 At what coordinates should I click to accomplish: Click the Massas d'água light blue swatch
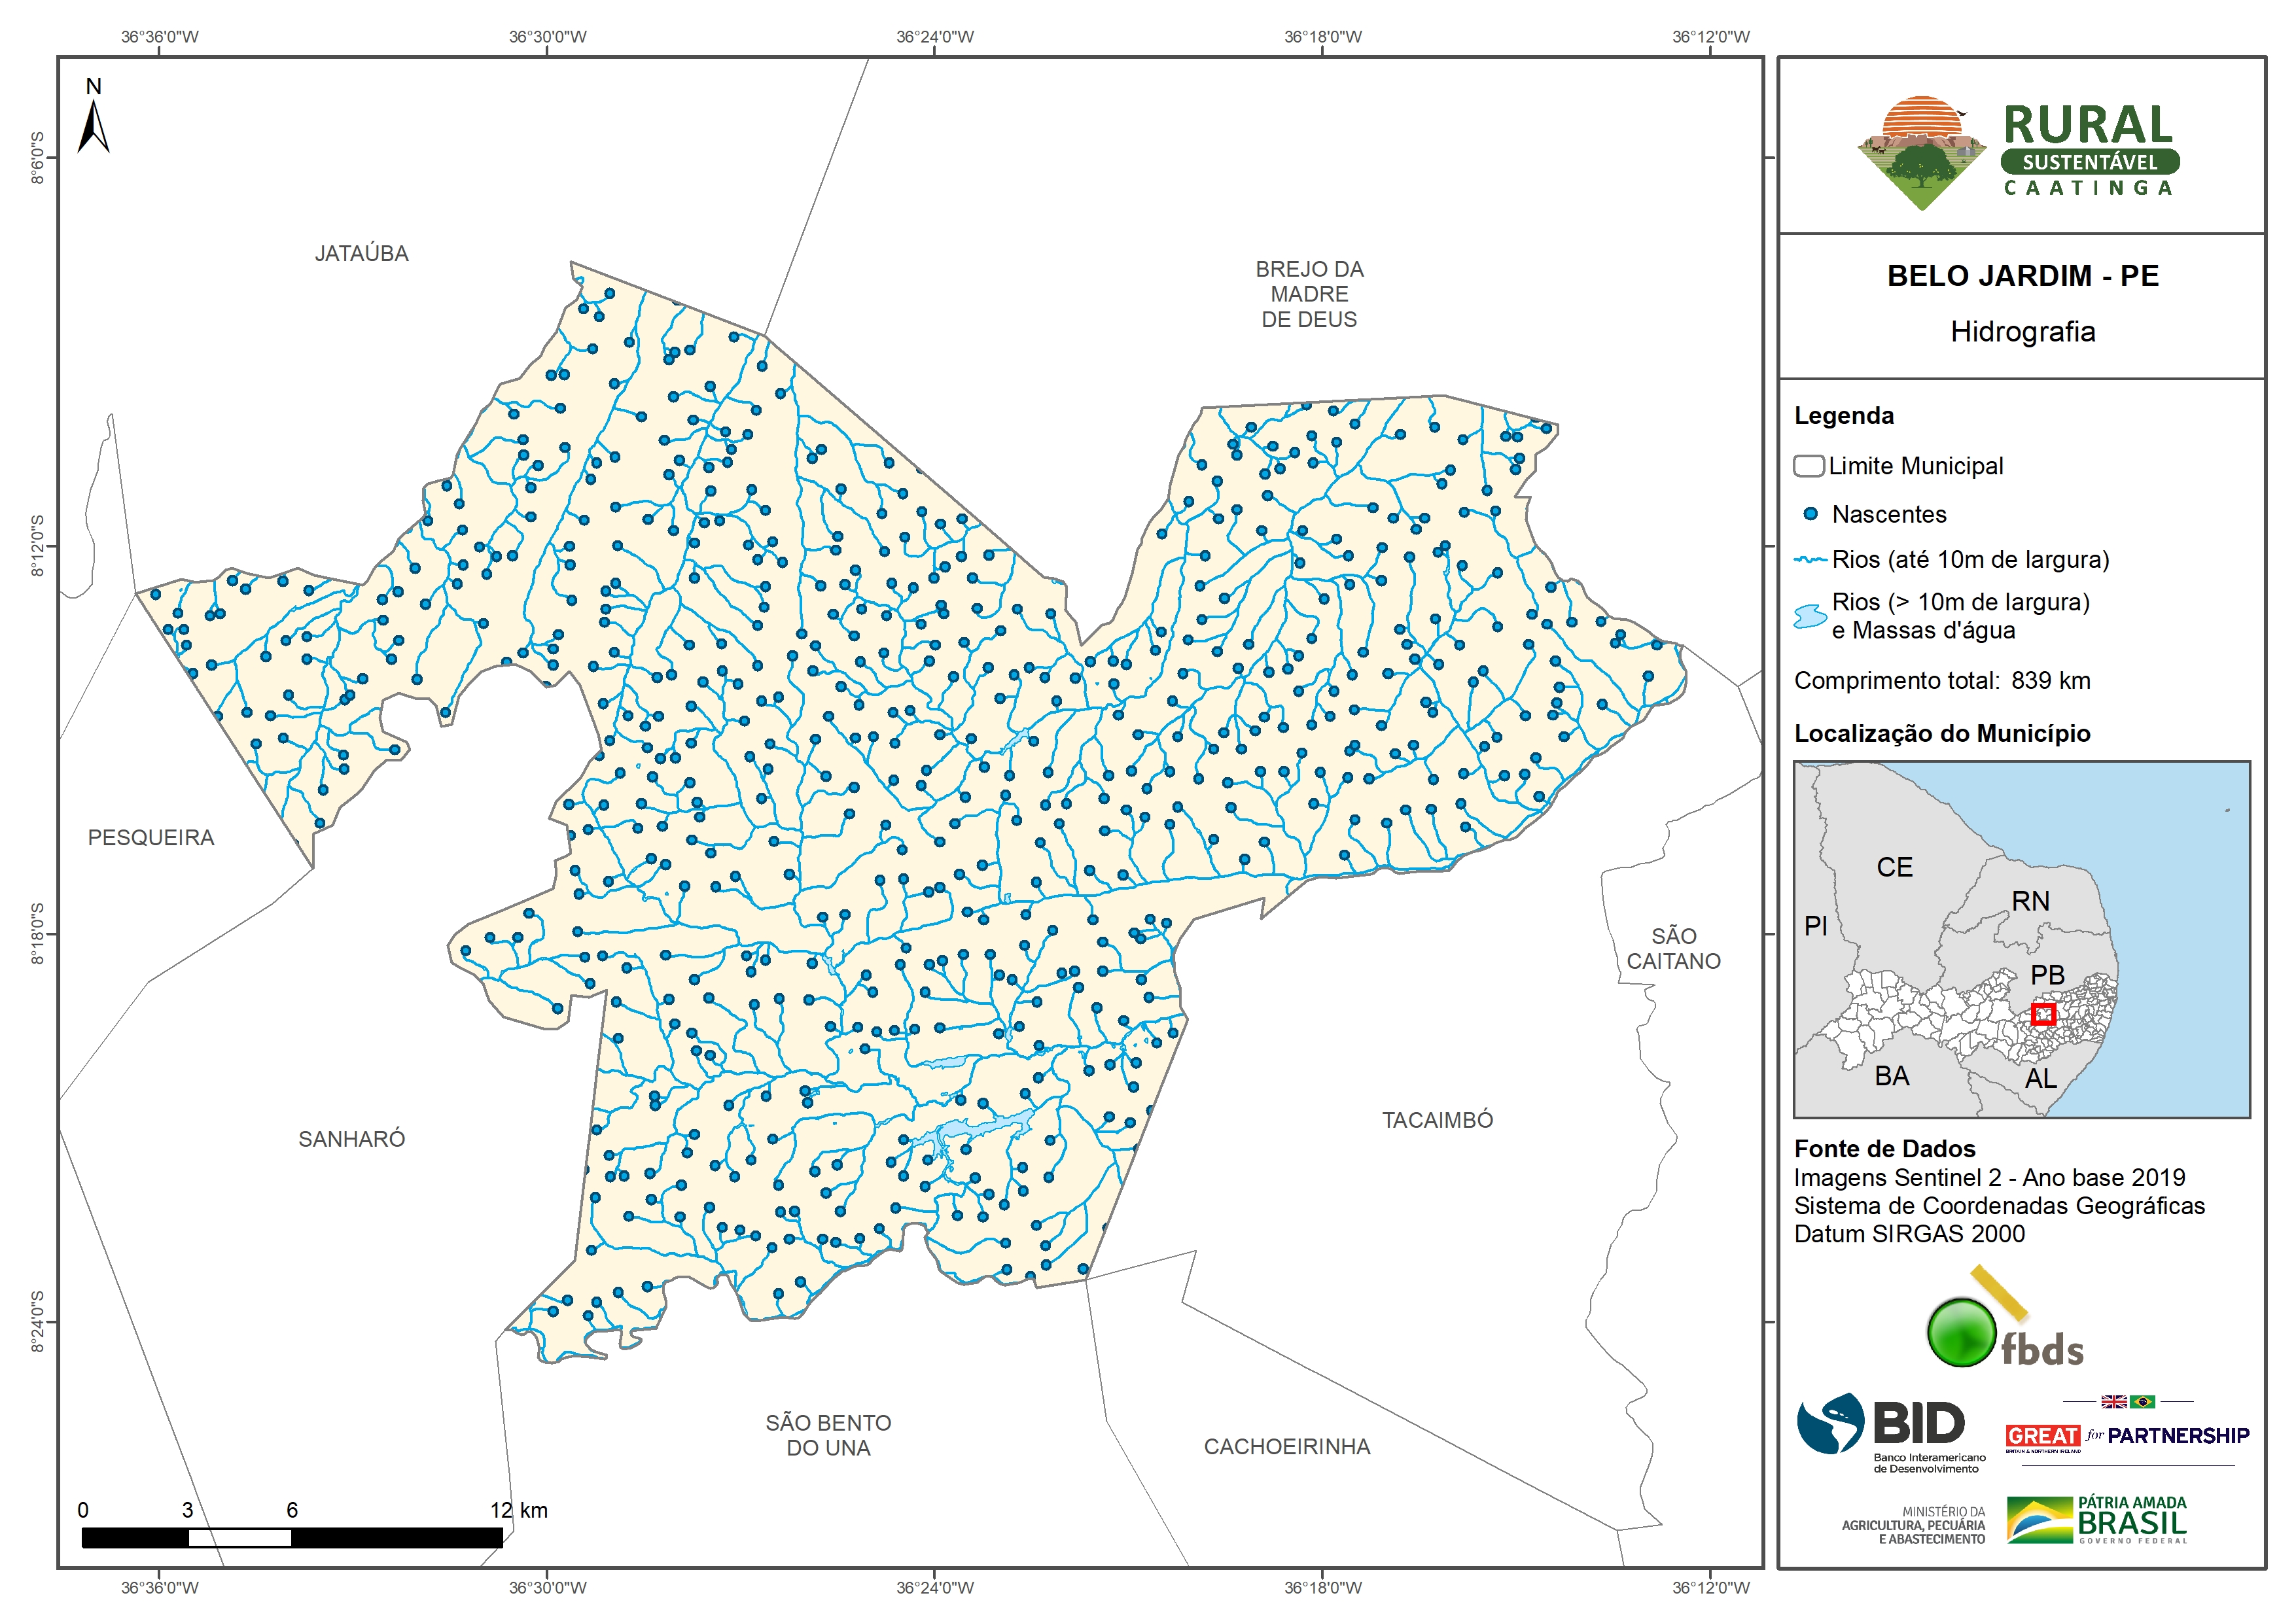1810,616
